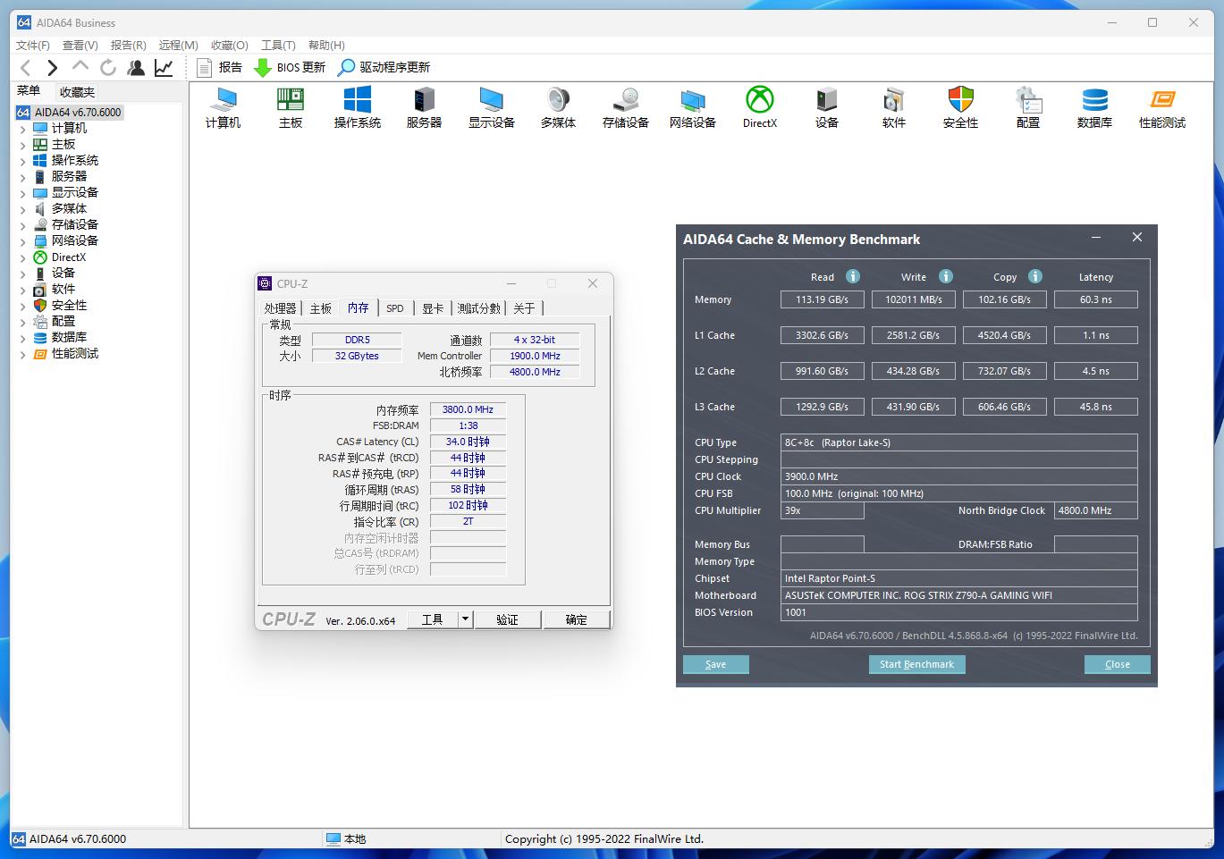Open the graph chart toolbar icon
This screenshot has width=1224, height=859.
click(164, 67)
